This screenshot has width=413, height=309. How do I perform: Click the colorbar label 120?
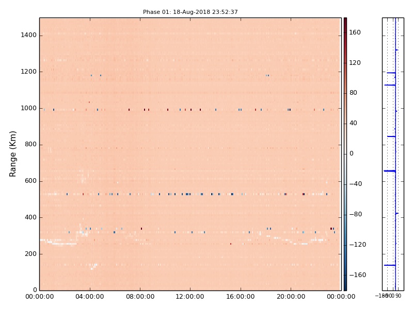(x=355, y=62)
